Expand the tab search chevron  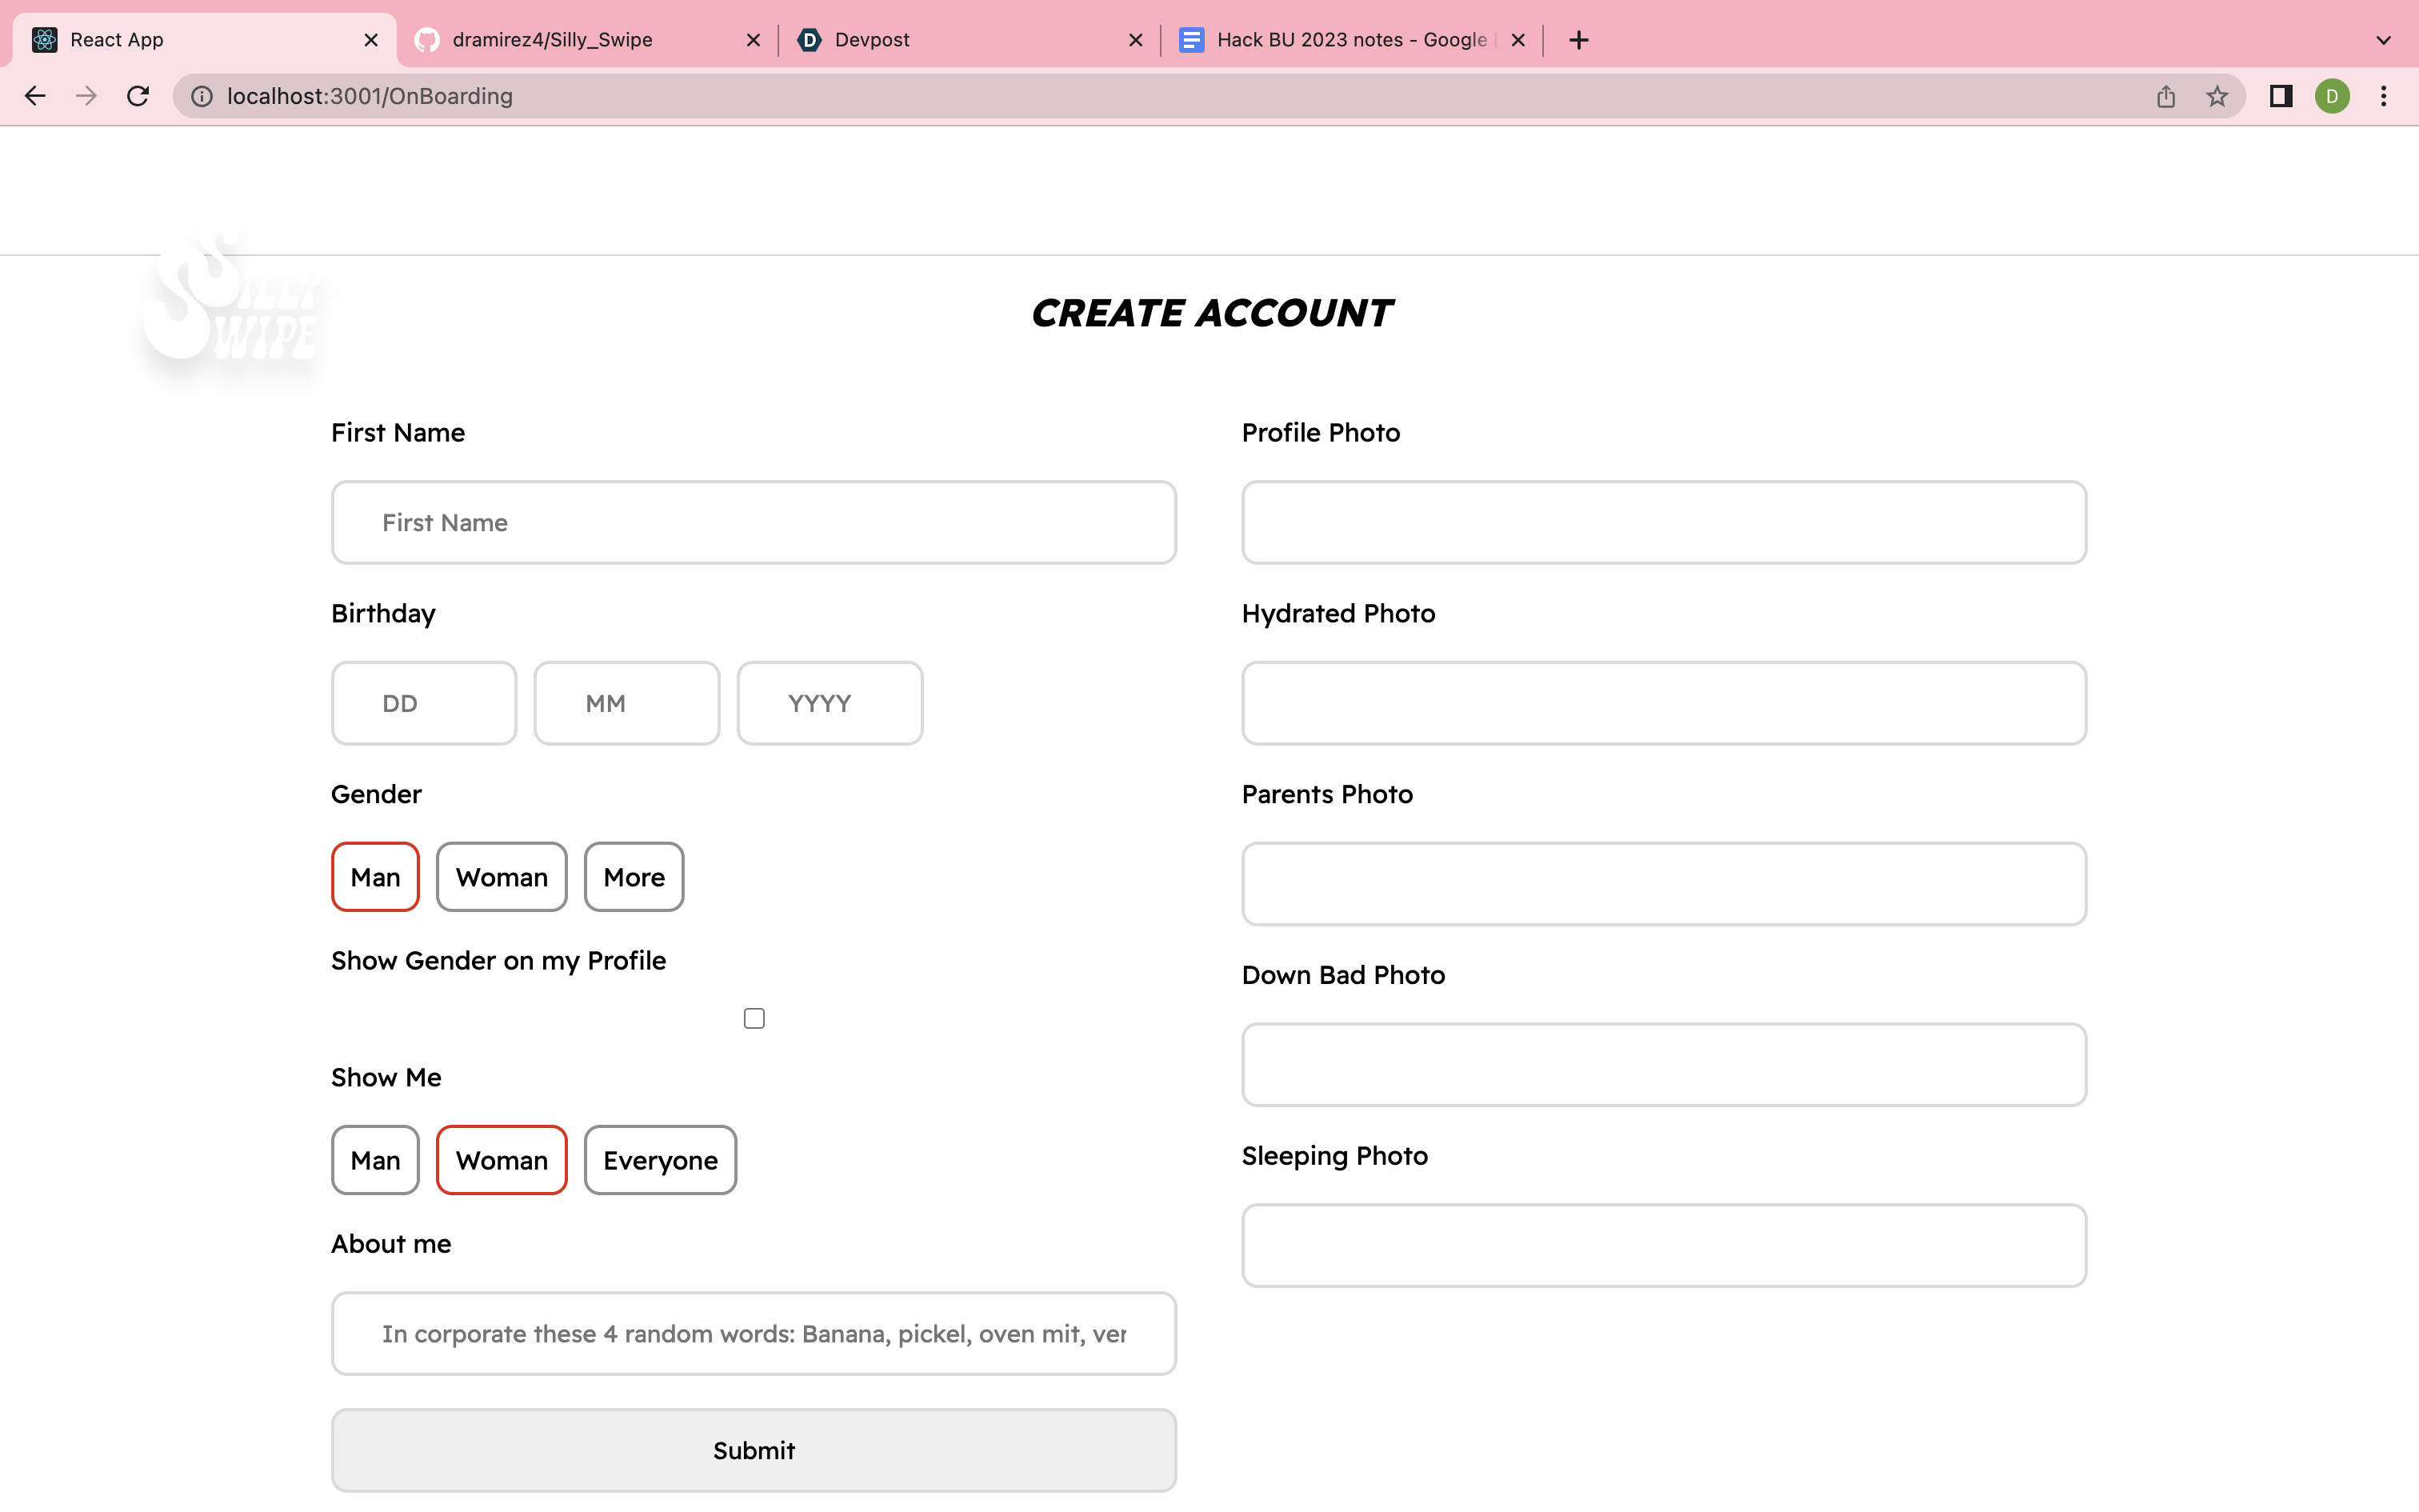click(2383, 40)
